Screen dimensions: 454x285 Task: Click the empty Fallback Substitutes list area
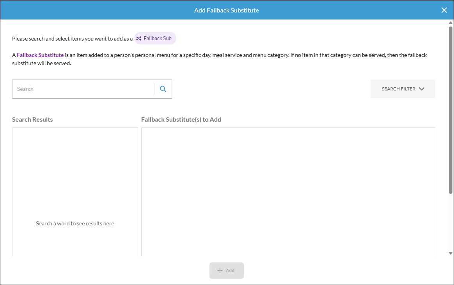[x=288, y=191]
